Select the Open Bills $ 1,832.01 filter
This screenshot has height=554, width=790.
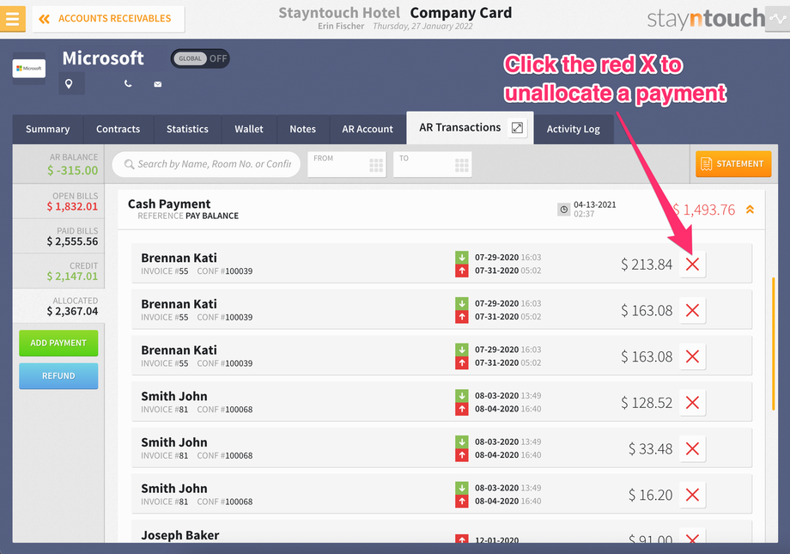(x=58, y=202)
